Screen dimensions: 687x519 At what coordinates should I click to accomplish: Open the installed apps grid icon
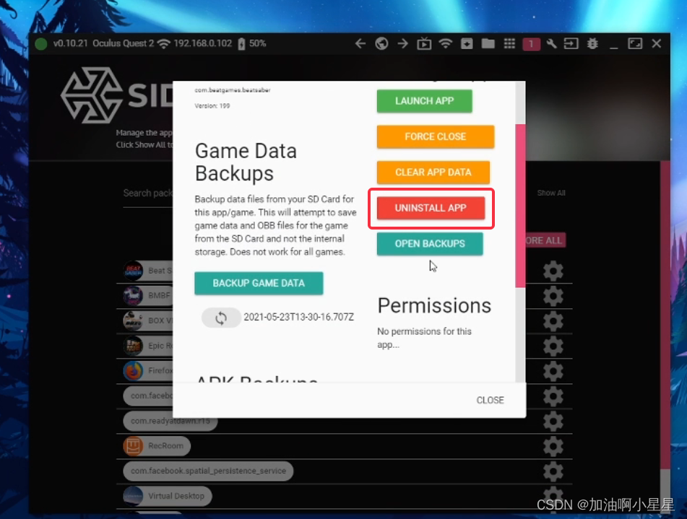coord(509,44)
